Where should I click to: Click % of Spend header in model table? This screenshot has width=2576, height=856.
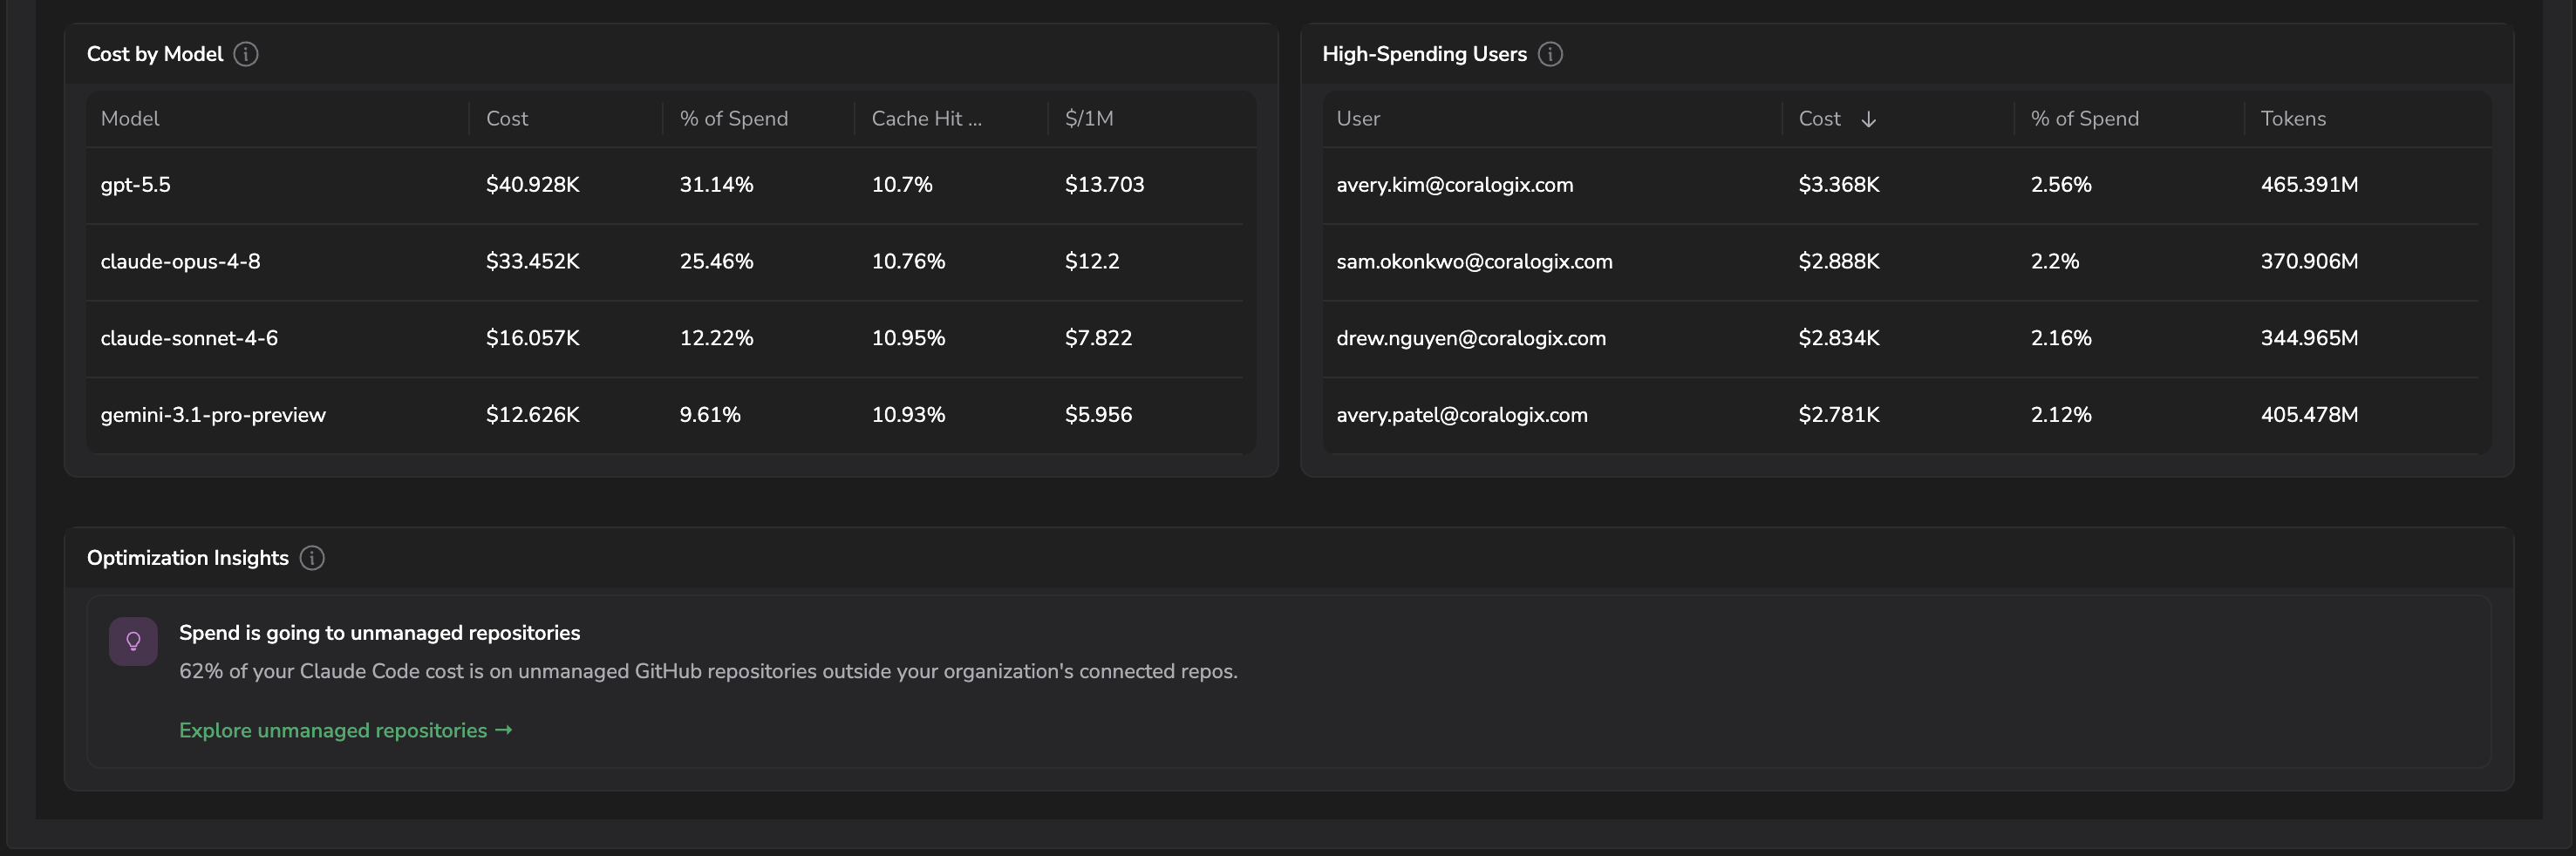(734, 118)
